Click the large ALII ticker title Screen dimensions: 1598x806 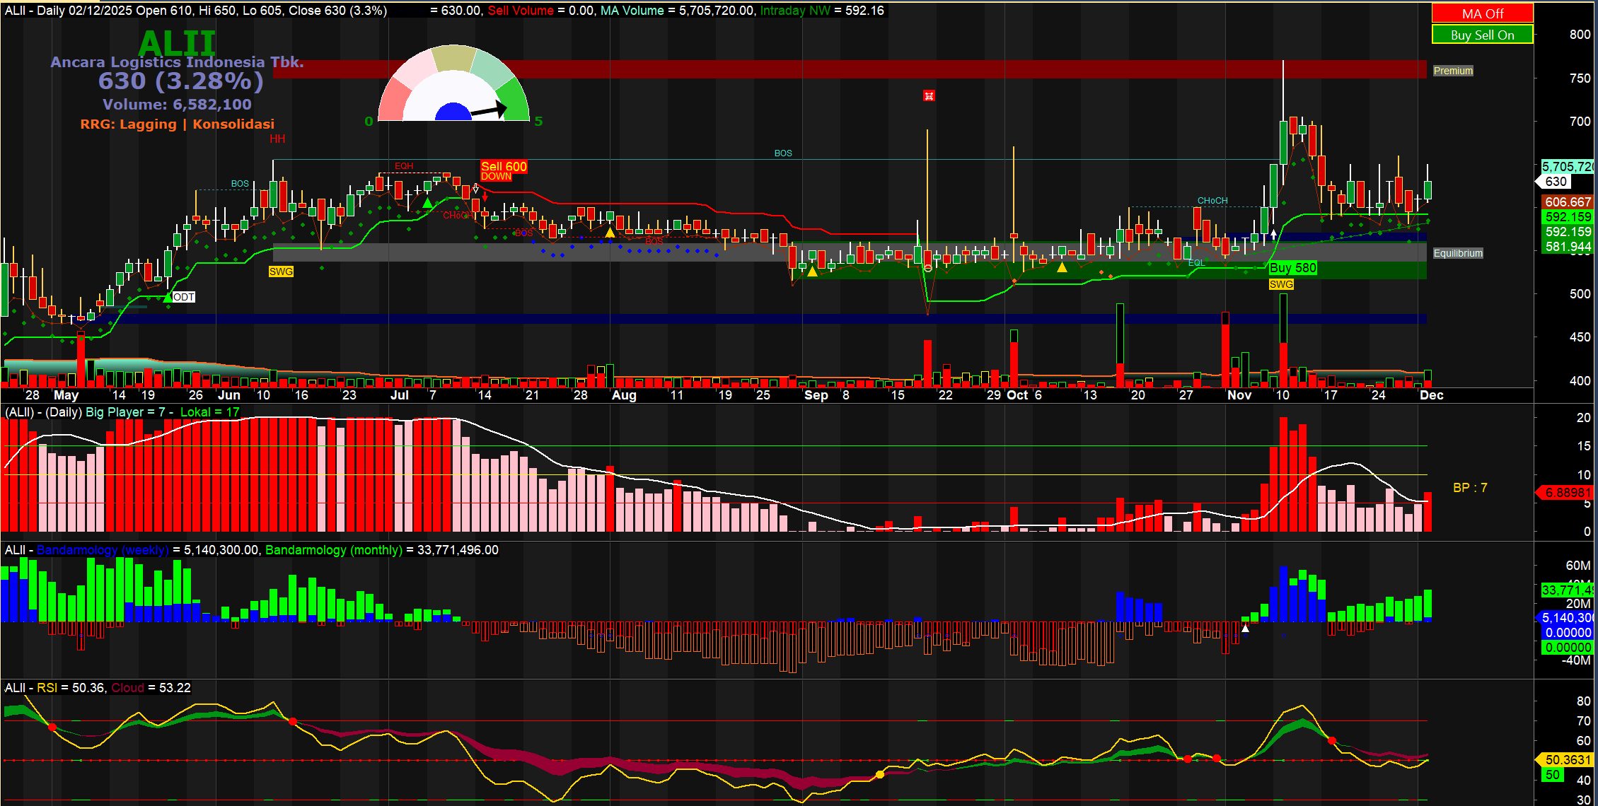coord(177,43)
